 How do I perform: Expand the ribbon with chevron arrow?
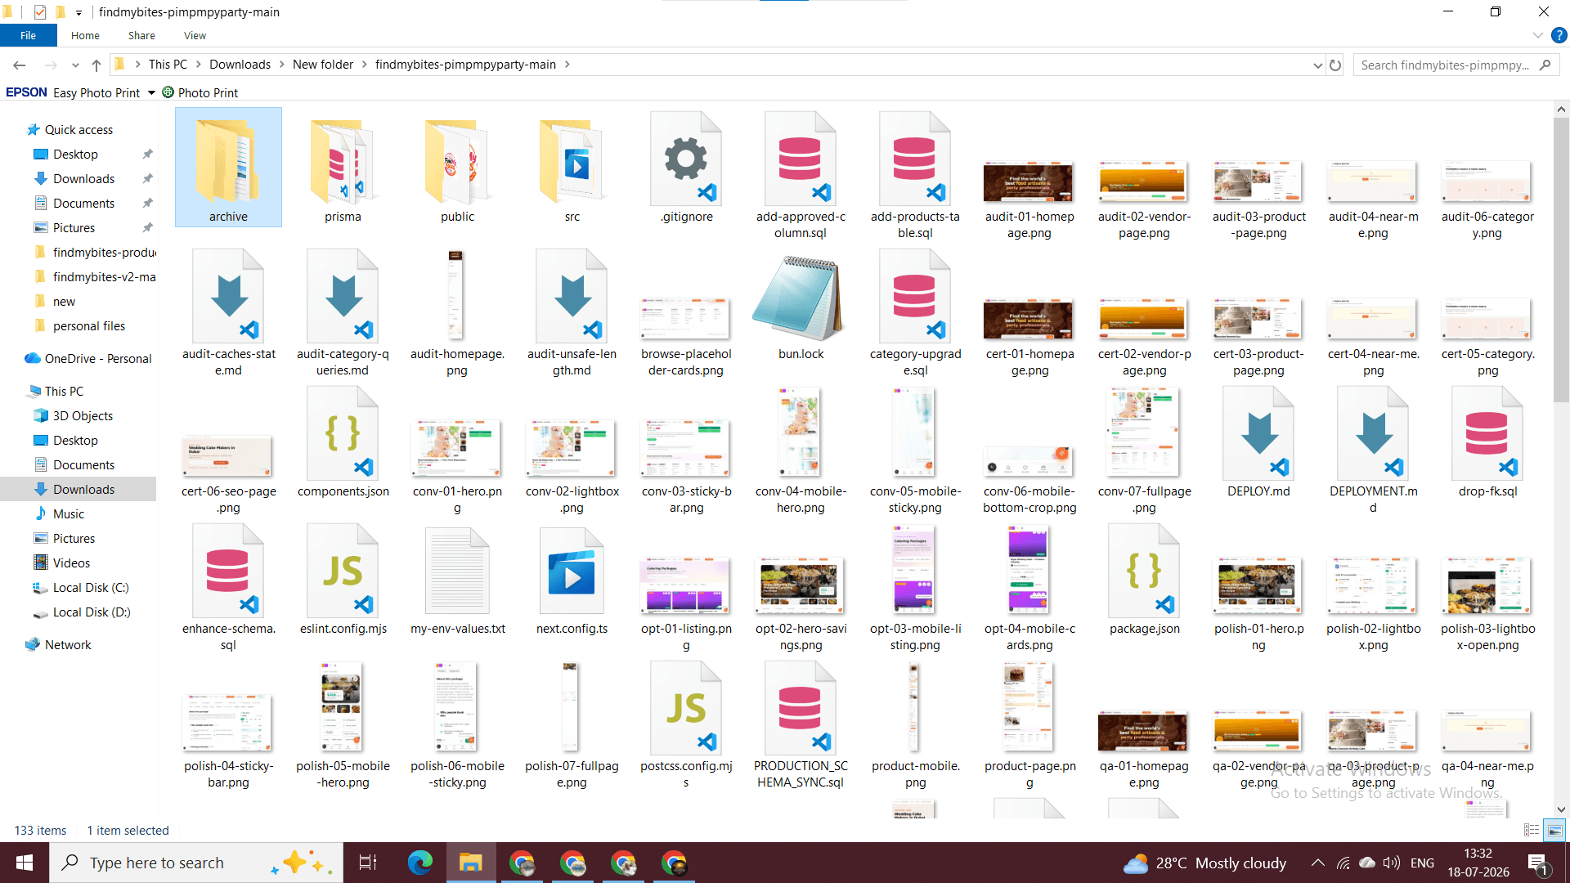coord(1538,35)
